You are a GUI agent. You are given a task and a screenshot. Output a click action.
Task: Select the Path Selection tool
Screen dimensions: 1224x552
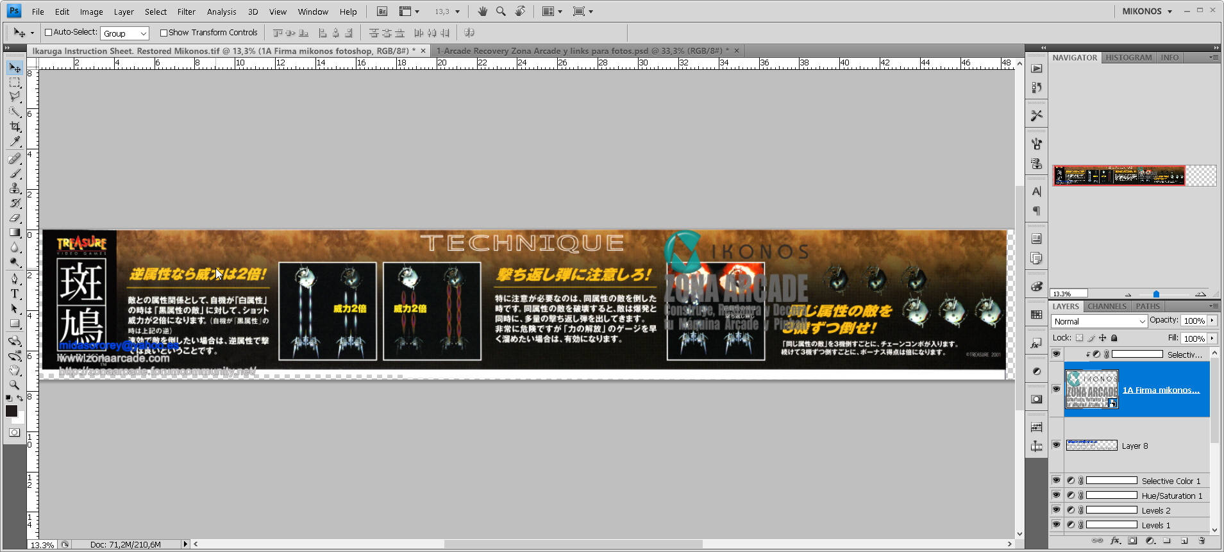(x=15, y=308)
